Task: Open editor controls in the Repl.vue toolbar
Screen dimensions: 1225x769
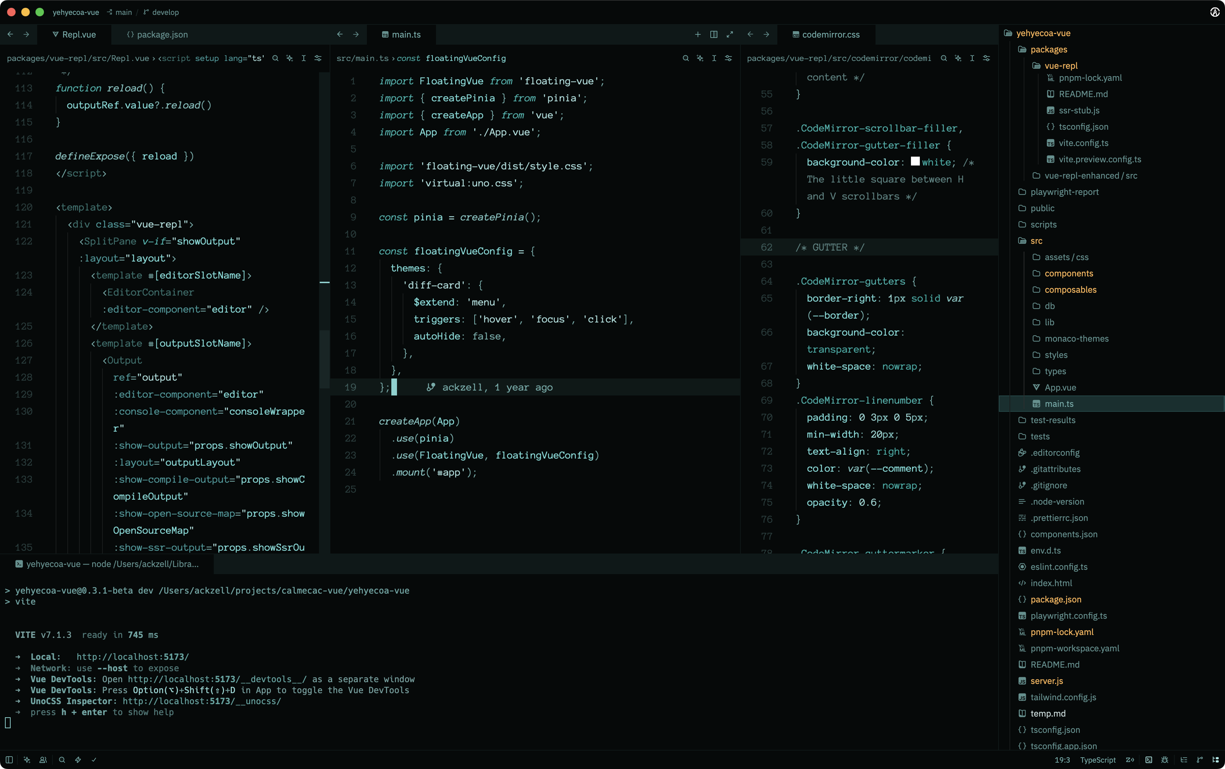Action: pyautogui.click(x=318, y=58)
